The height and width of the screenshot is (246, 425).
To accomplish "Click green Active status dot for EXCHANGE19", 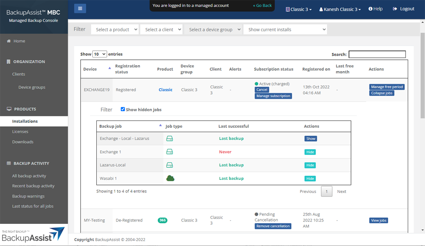I will [256, 84].
